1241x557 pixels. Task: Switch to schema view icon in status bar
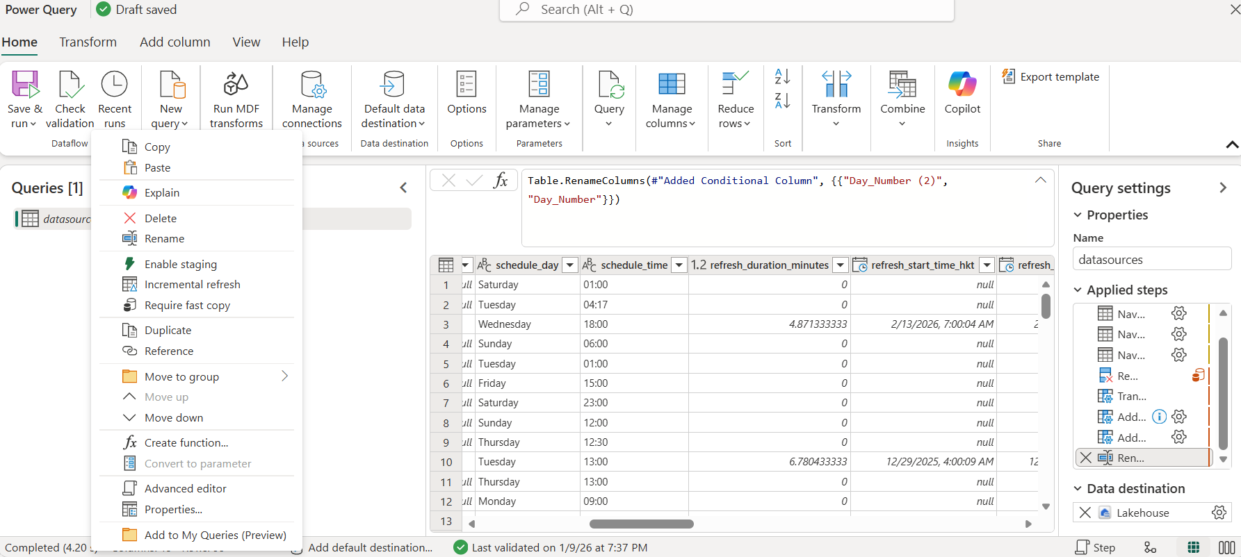point(1227,547)
